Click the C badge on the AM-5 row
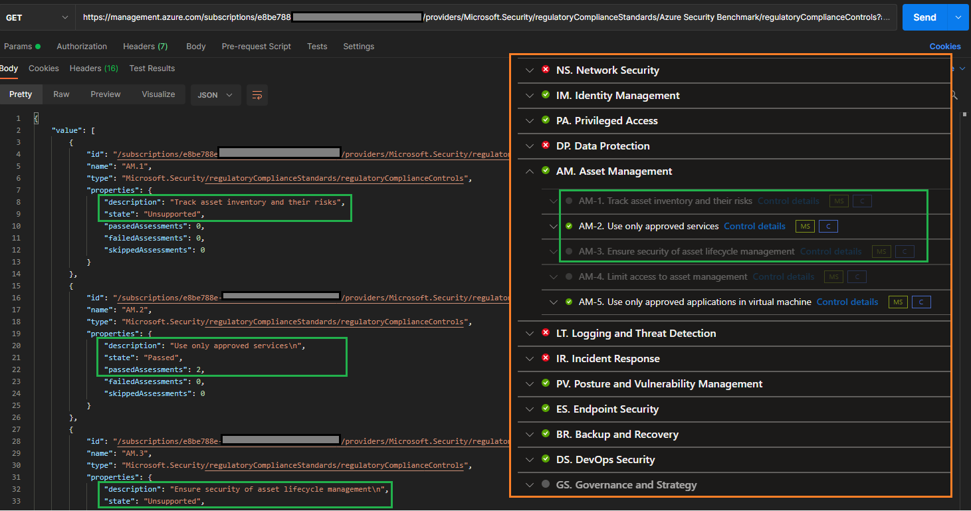Viewport: 971px width, 511px height. point(921,302)
